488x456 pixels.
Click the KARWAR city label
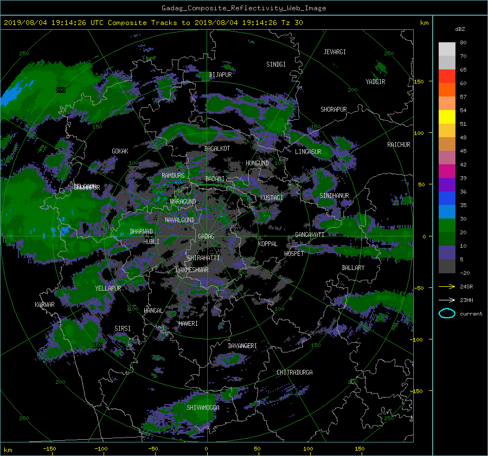(x=44, y=305)
